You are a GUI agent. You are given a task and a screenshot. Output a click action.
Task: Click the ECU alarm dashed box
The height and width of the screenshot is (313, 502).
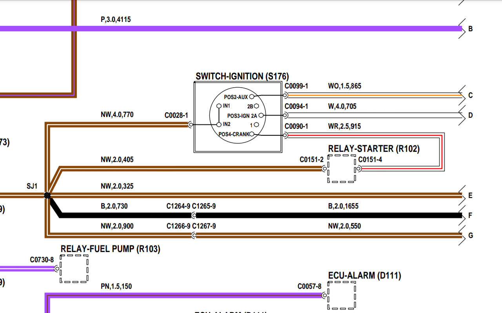coord(342,296)
